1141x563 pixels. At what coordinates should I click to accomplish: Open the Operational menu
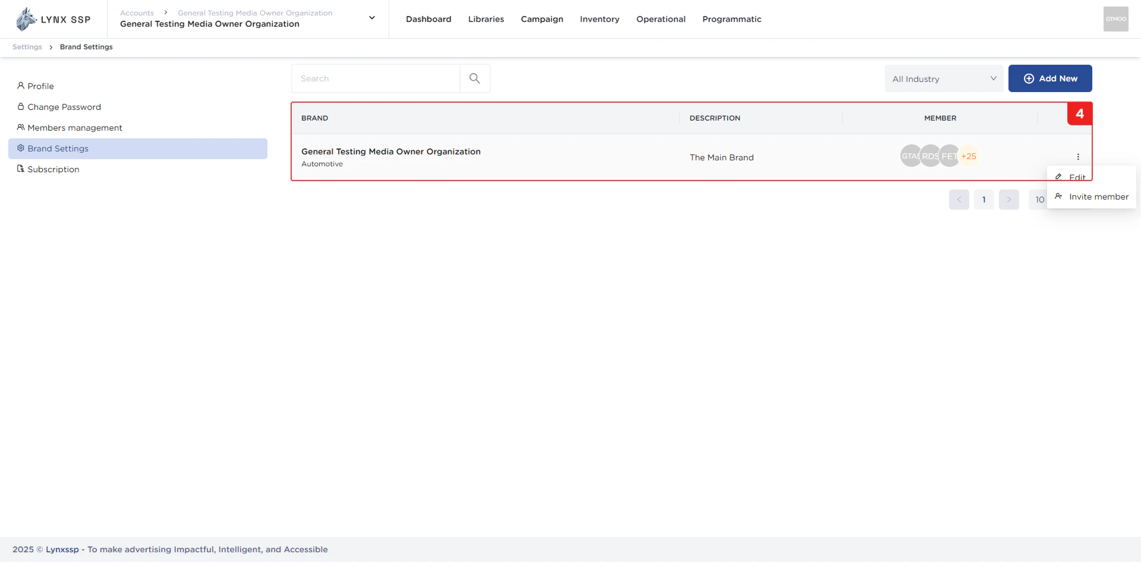coord(661,19)
